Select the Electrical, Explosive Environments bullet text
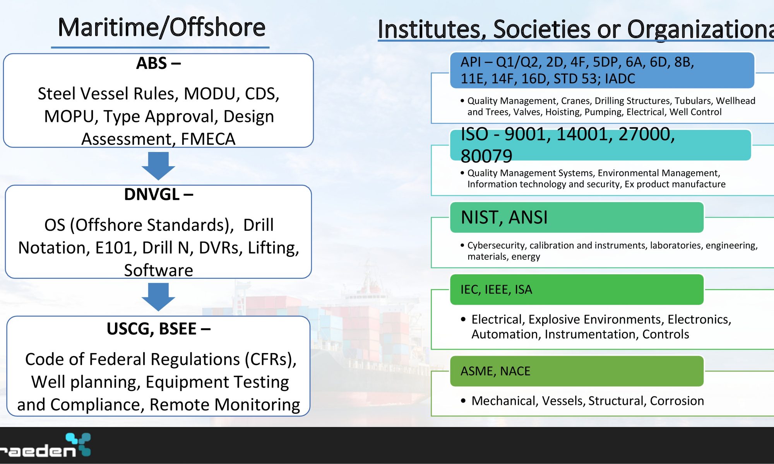The image size is (774, 464). click(x=601, y=326)
